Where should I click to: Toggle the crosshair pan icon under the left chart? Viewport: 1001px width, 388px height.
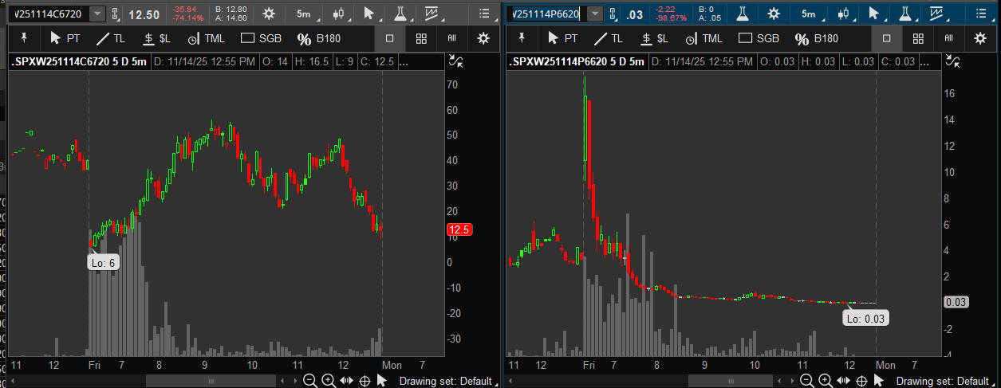pos(365,381)
